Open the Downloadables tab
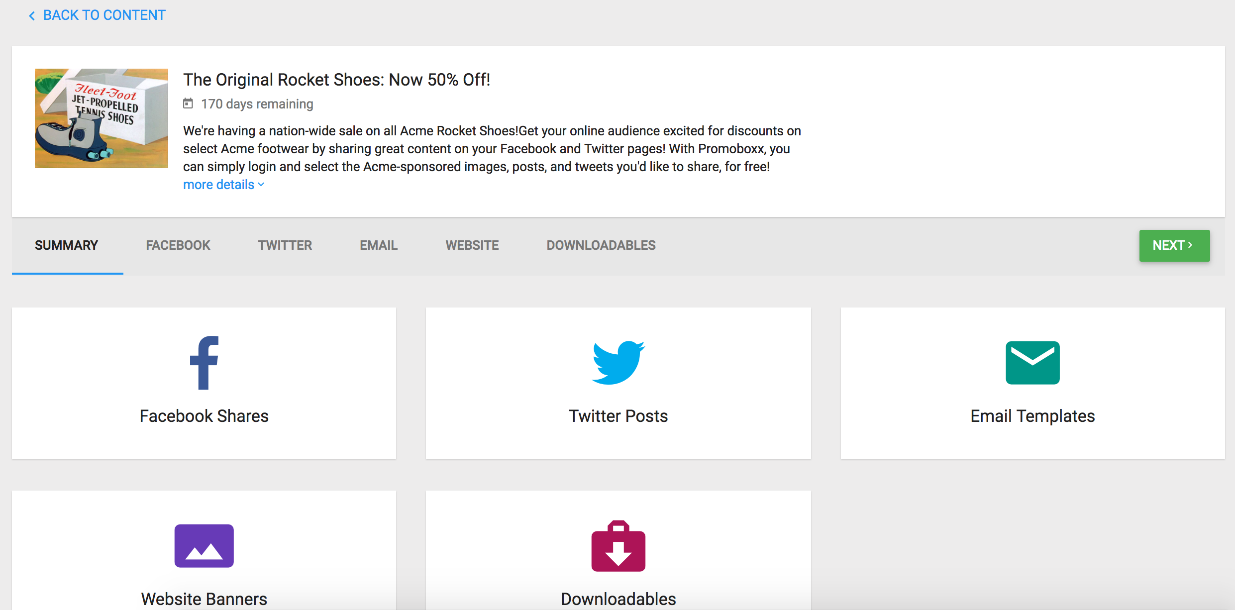 [x=601, y=245]
